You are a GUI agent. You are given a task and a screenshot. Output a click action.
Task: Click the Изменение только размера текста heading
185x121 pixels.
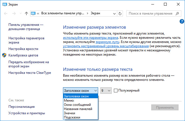(x=98, y=69)
